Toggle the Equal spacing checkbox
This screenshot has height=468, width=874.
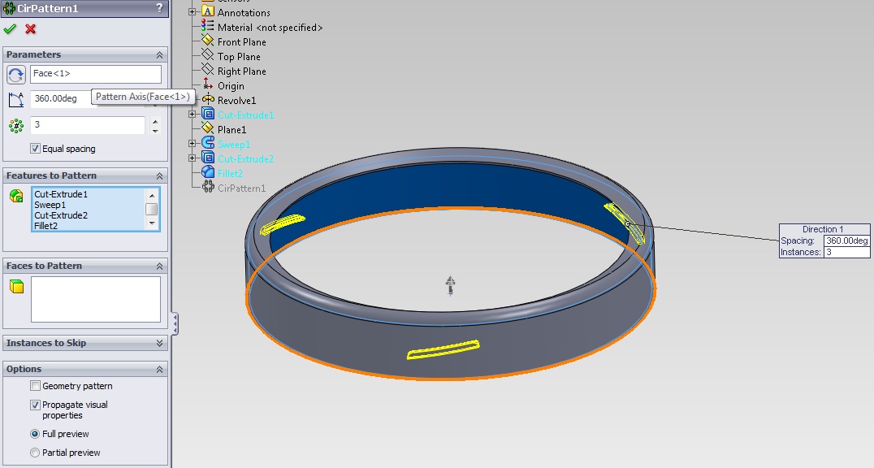point(35,149)
